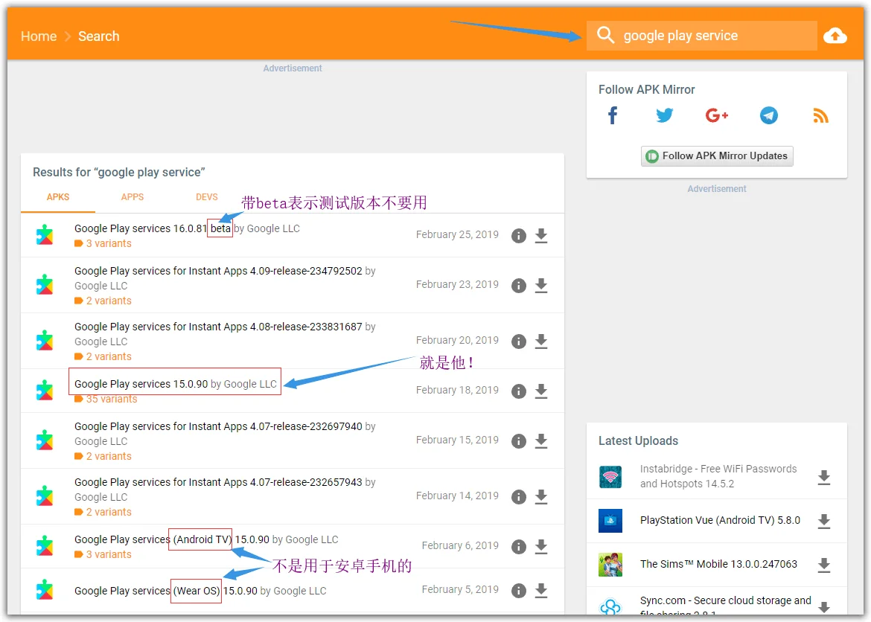
Task: Download Instabridge from Latest Uploads
Action: 824,477
